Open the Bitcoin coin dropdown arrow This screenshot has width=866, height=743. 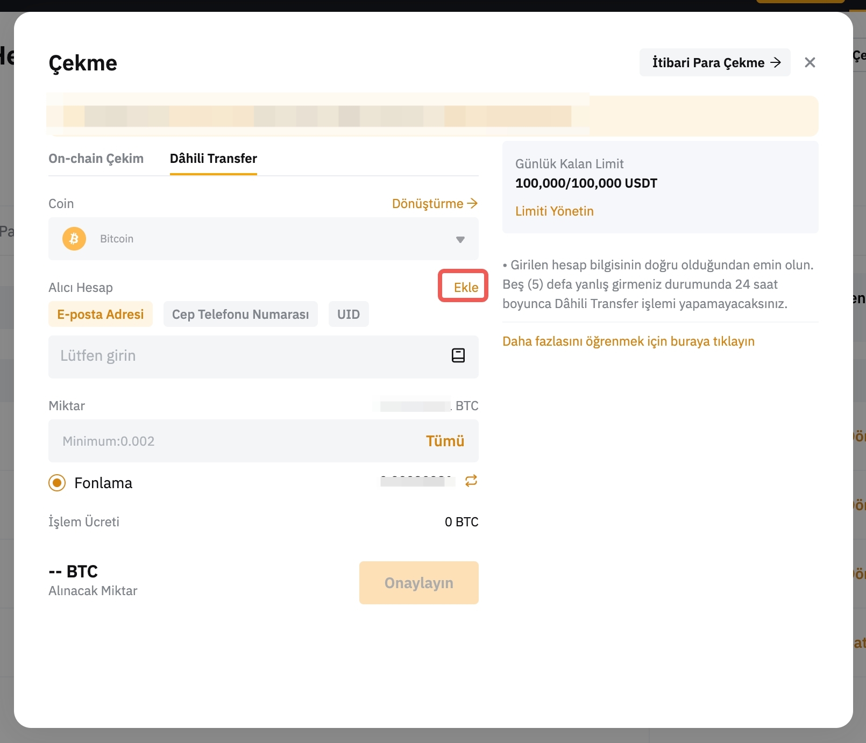coord(460,239)
